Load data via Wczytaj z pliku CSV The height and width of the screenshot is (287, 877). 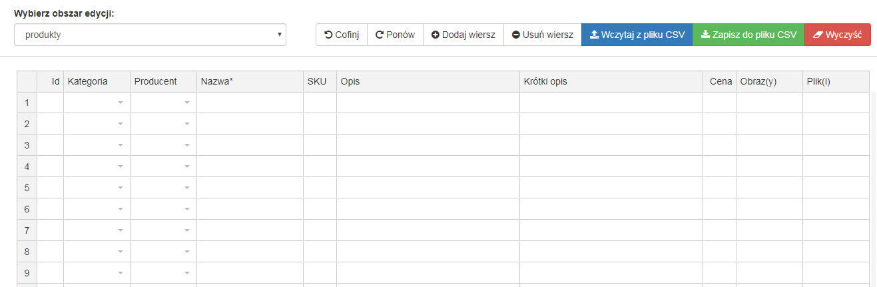637,35
